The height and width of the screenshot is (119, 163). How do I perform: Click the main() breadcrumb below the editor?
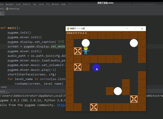4,87
